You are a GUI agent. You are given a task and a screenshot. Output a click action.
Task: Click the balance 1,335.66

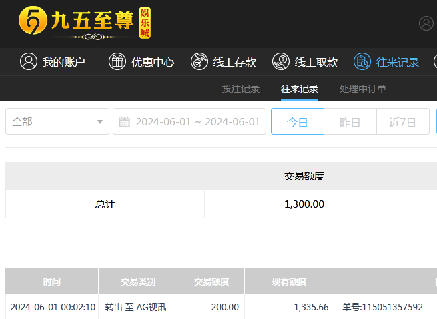tap(312, 307)
